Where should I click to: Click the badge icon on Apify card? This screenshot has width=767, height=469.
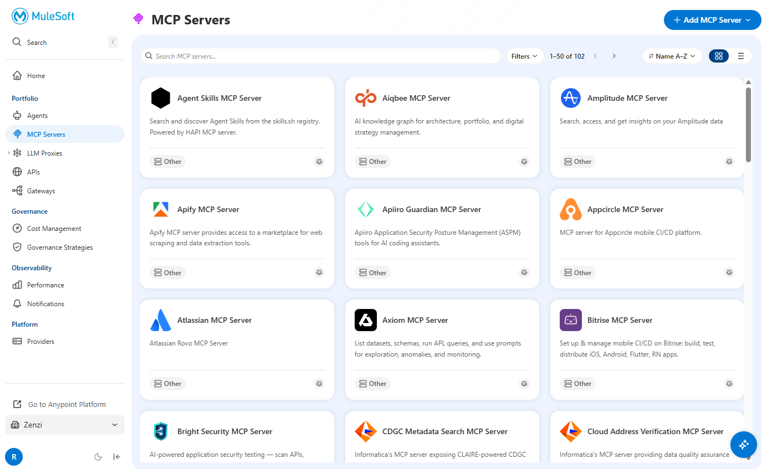(x=319, y=272)
